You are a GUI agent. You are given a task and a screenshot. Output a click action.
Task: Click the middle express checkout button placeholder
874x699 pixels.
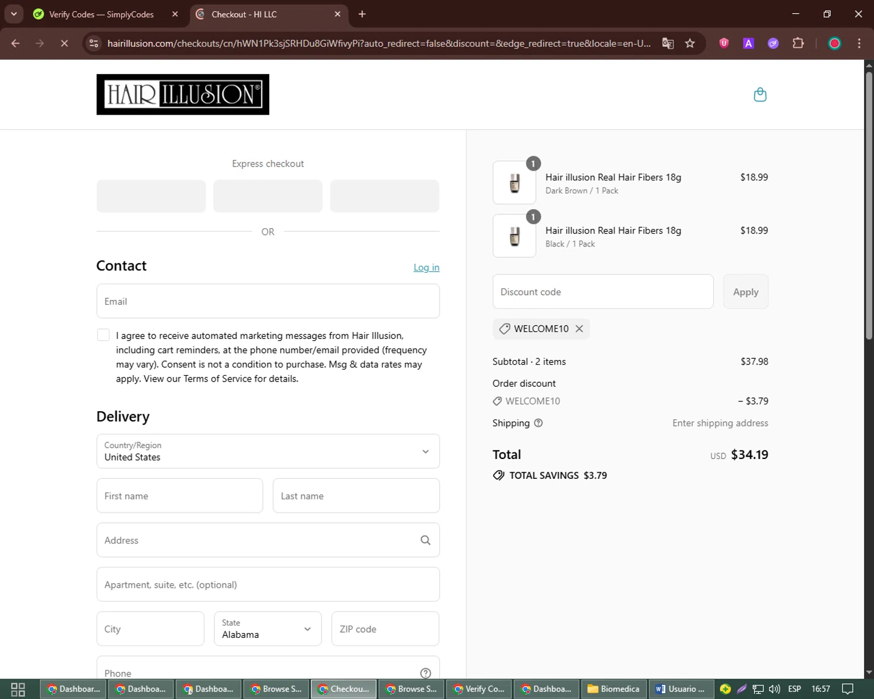pos(268,196)
